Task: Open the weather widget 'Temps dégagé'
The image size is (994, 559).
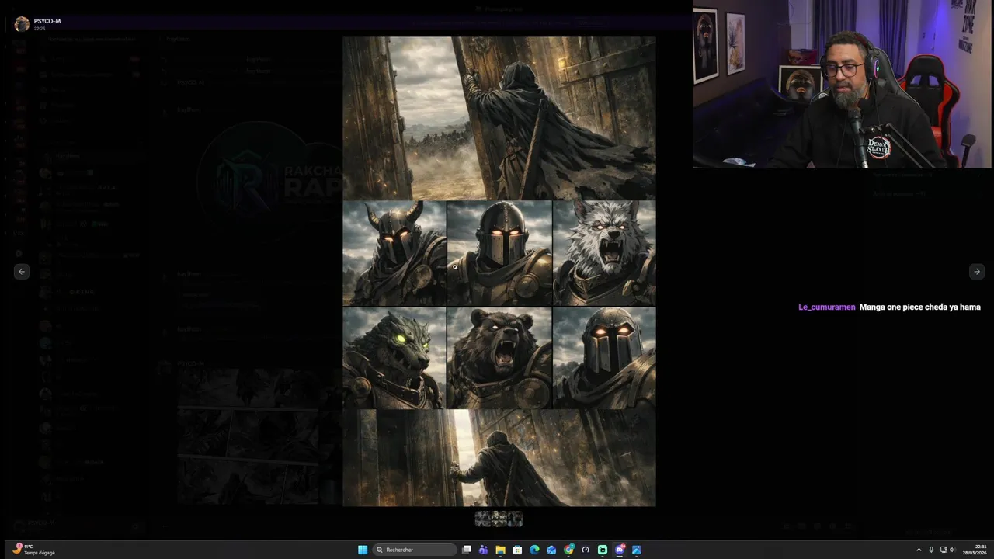Action: pyautogui.click(x=35, y=550)
